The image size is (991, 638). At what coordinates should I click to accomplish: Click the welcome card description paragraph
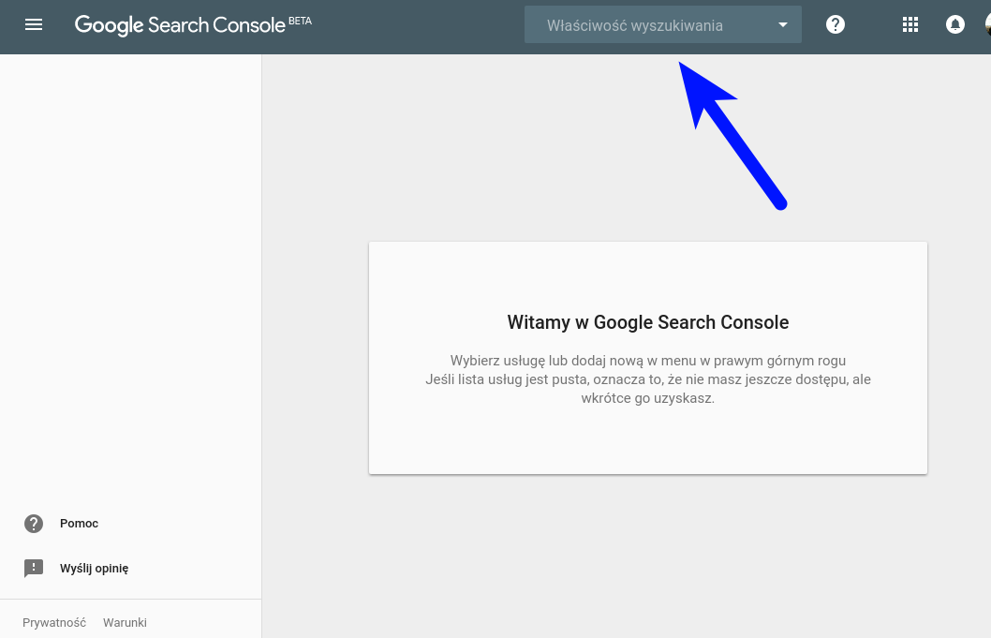pos(647,379)
